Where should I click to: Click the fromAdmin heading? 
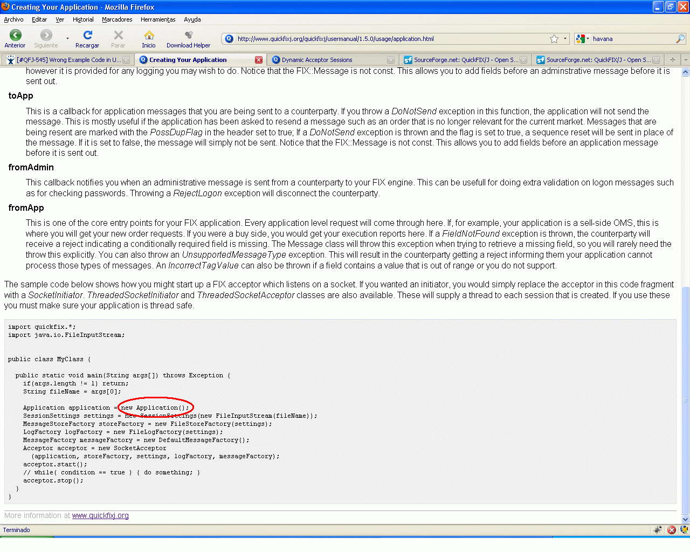31,168
